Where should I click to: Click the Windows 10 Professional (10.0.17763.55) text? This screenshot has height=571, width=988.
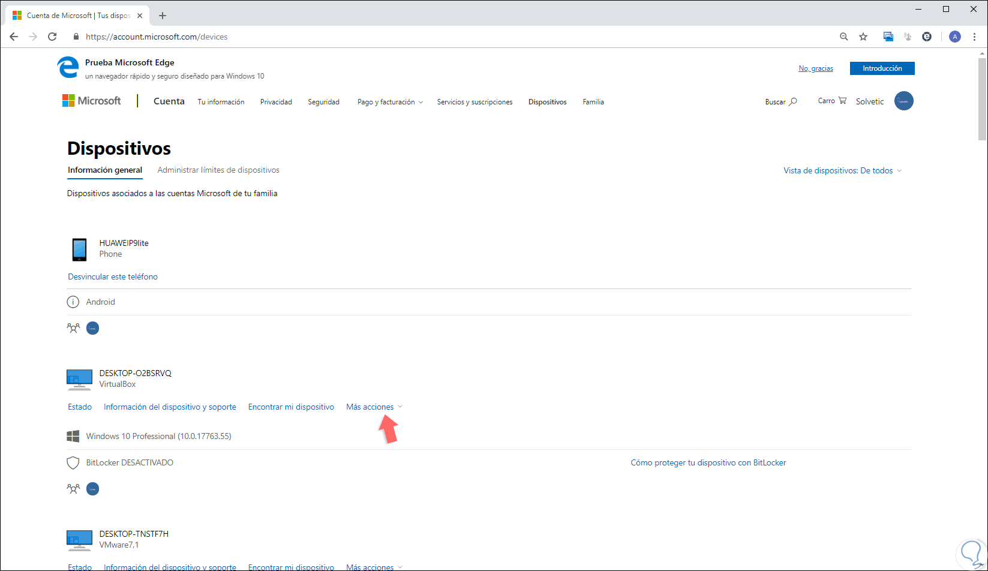pos(159,436)
